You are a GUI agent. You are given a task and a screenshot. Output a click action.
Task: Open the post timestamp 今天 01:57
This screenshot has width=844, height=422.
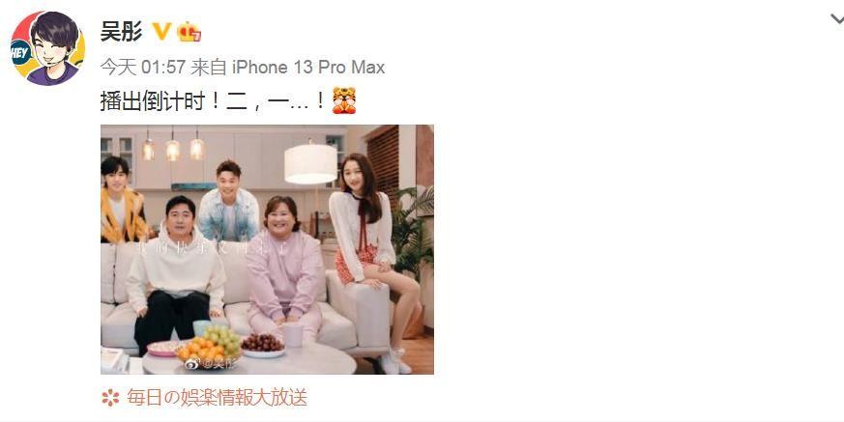tap(143, 68)
